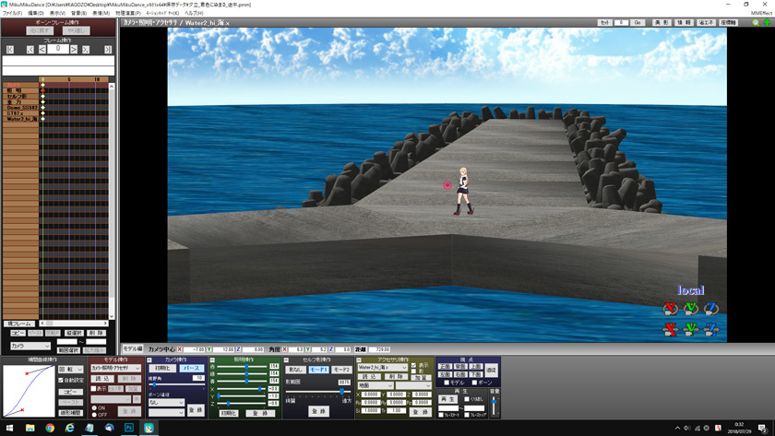Open the 物理演算(P) menu

coord(128,13)
